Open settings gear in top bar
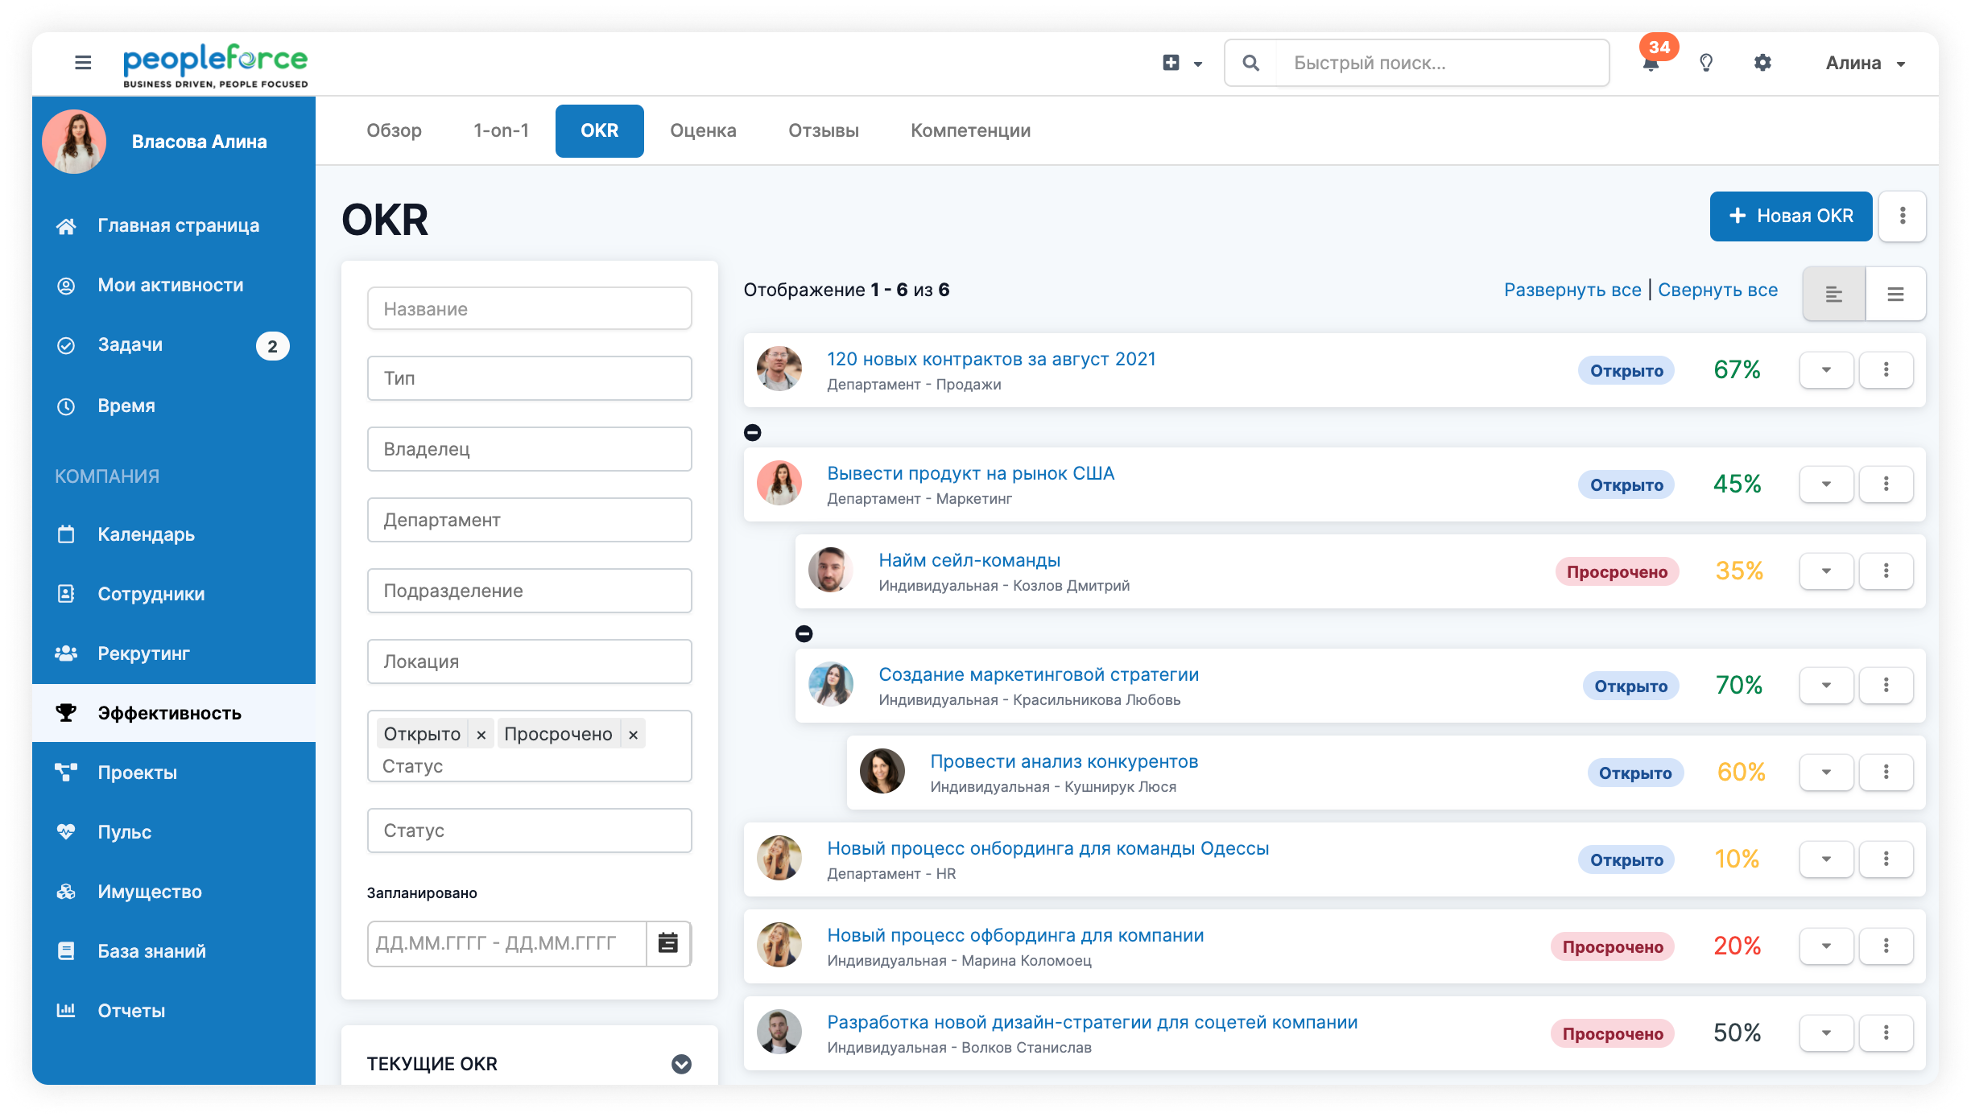This screenshot has width=1971, height=1117. point(1762,63)
